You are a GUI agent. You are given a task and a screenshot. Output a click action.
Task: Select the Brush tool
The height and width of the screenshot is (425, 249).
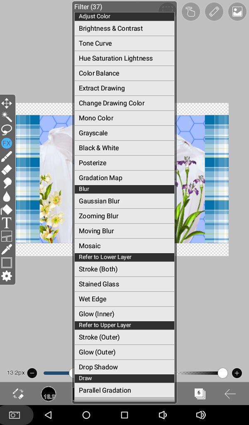click(x=7, y=156)
